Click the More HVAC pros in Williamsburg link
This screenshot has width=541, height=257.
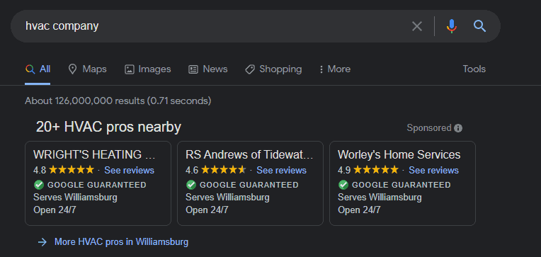(122, 242)
